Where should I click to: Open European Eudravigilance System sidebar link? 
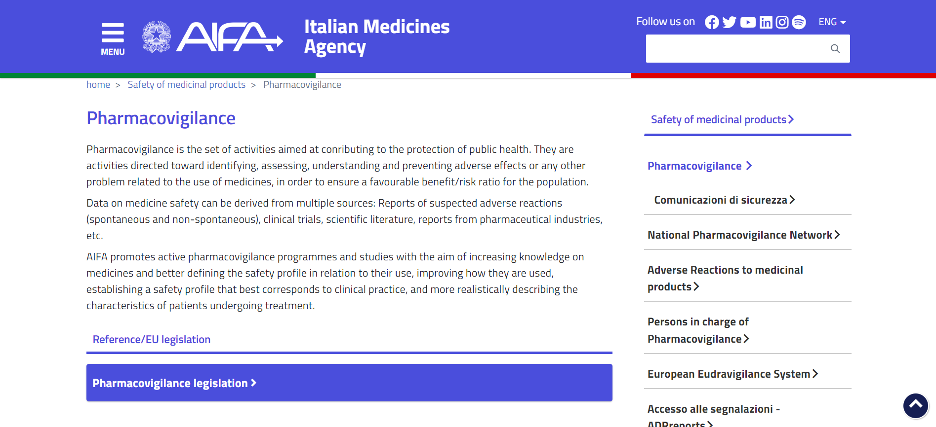point(733,374)
